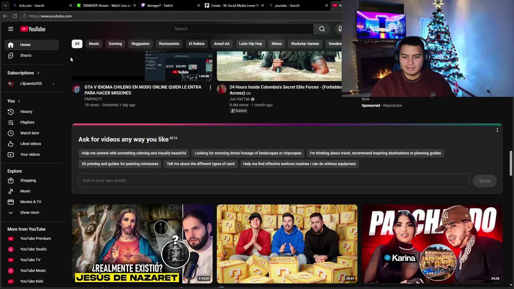Select the El Rubius filter chip
Screen dimensions: 514x289
197,44
